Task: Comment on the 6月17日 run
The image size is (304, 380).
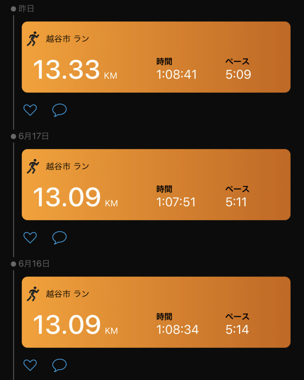Action: click(x=59, y=237)
